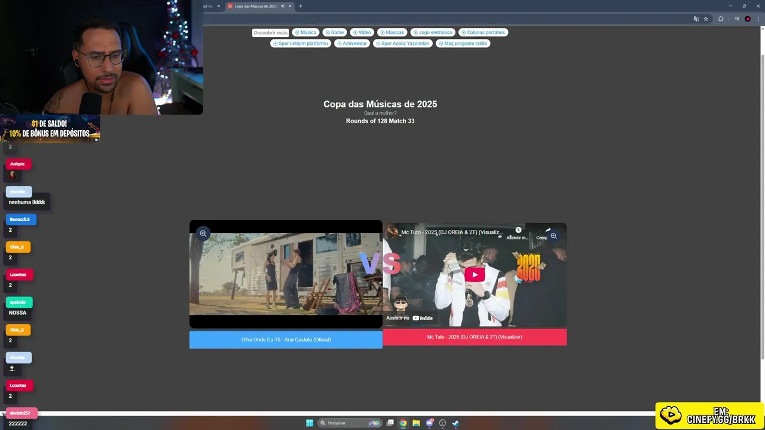The image size is (765, 430).
Task: Open OBS Studio from the taskbar
Action: [442, 423]
